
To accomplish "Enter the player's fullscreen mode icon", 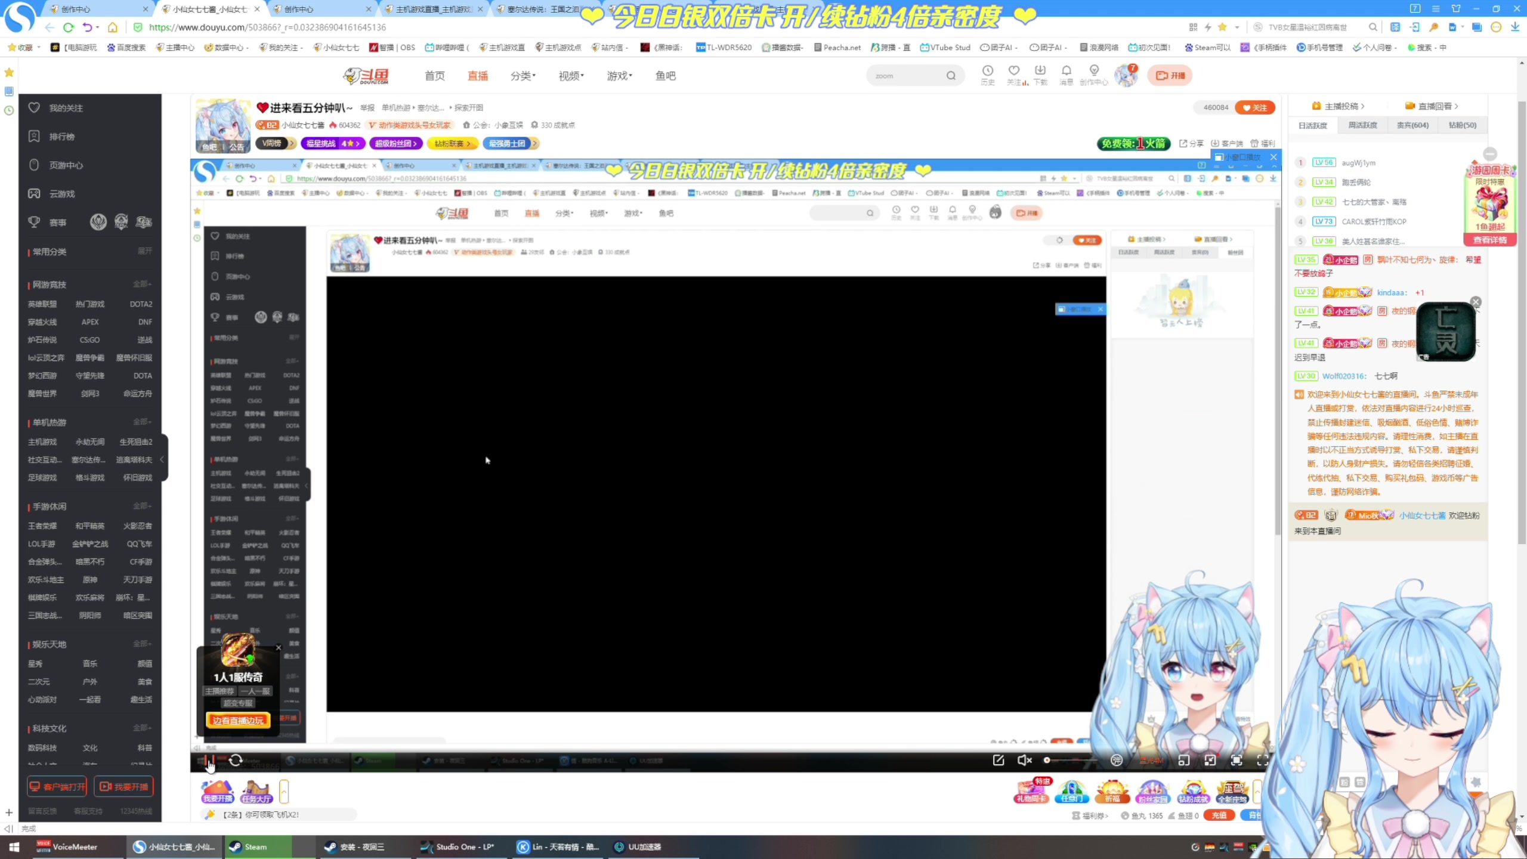I will click(x=1262, y=760).
